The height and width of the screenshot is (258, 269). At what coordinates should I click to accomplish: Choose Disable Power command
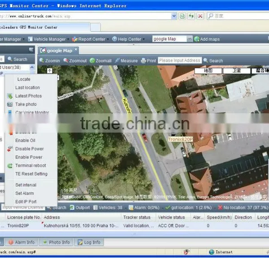point(30,149)
